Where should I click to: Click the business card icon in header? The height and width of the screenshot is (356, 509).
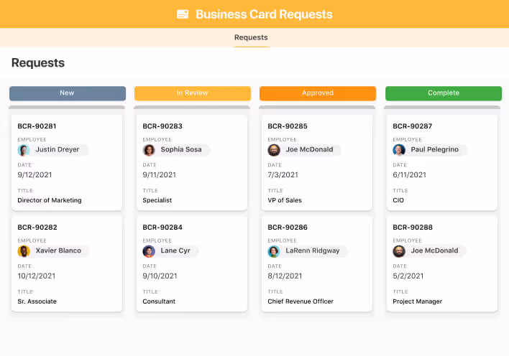[183, 14]
